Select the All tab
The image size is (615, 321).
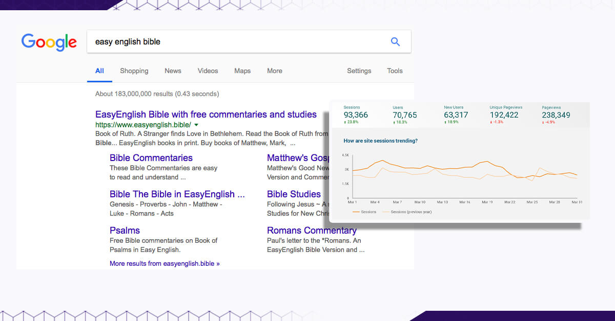point(99,71)
